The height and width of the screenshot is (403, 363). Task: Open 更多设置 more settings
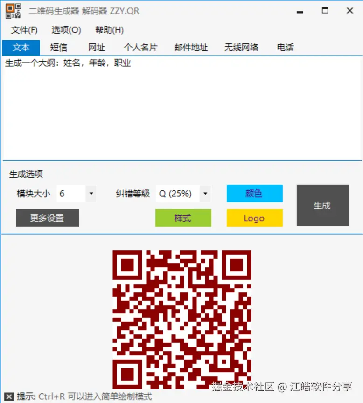(x=47, y=218)
